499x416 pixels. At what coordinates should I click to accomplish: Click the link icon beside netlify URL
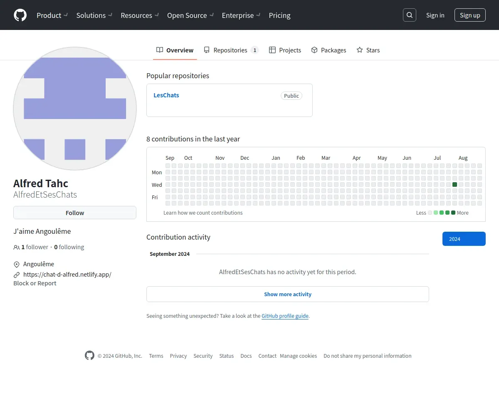point(17,275)
